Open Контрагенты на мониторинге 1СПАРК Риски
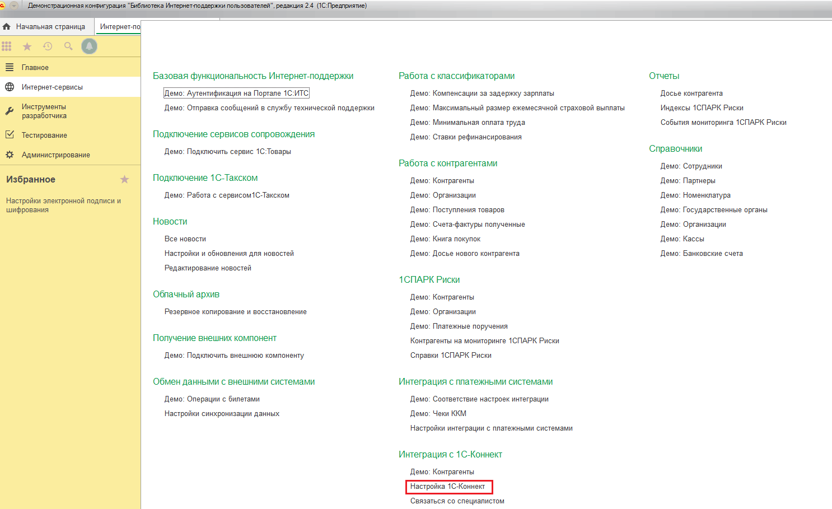 [485, 340]
